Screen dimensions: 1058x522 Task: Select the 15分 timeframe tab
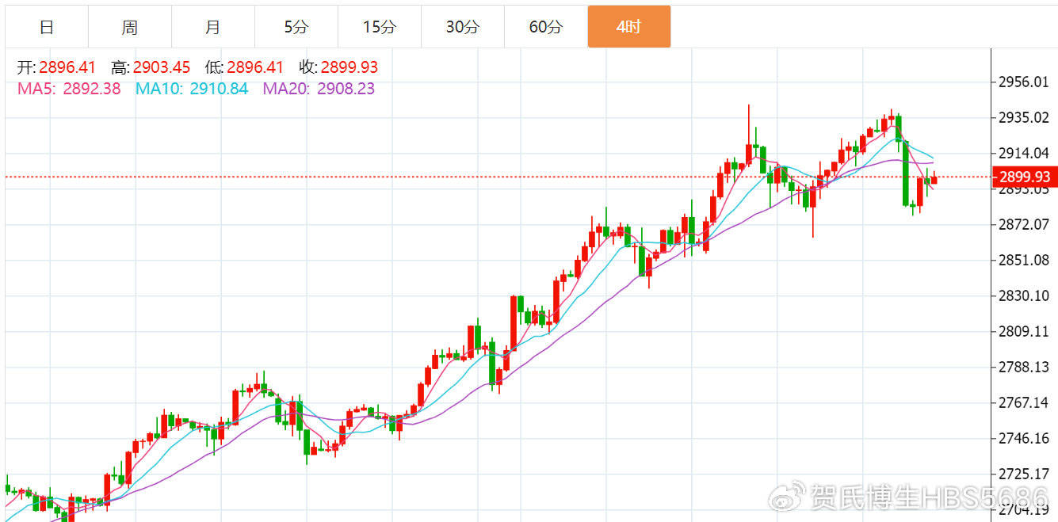pos(380,27)
